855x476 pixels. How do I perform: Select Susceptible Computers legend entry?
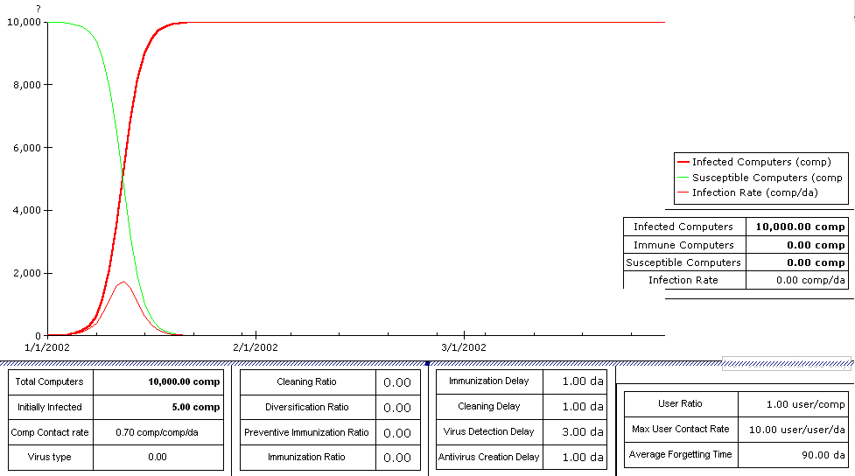pos(760,178)
